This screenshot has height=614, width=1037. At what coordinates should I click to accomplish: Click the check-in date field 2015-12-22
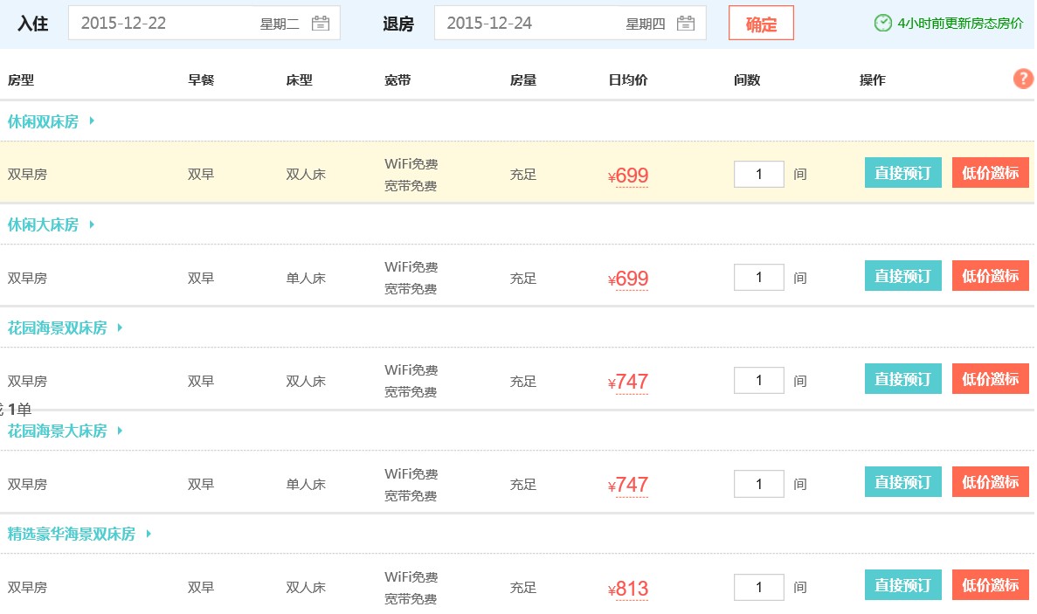pyautogui.click(x=166, y=24)
